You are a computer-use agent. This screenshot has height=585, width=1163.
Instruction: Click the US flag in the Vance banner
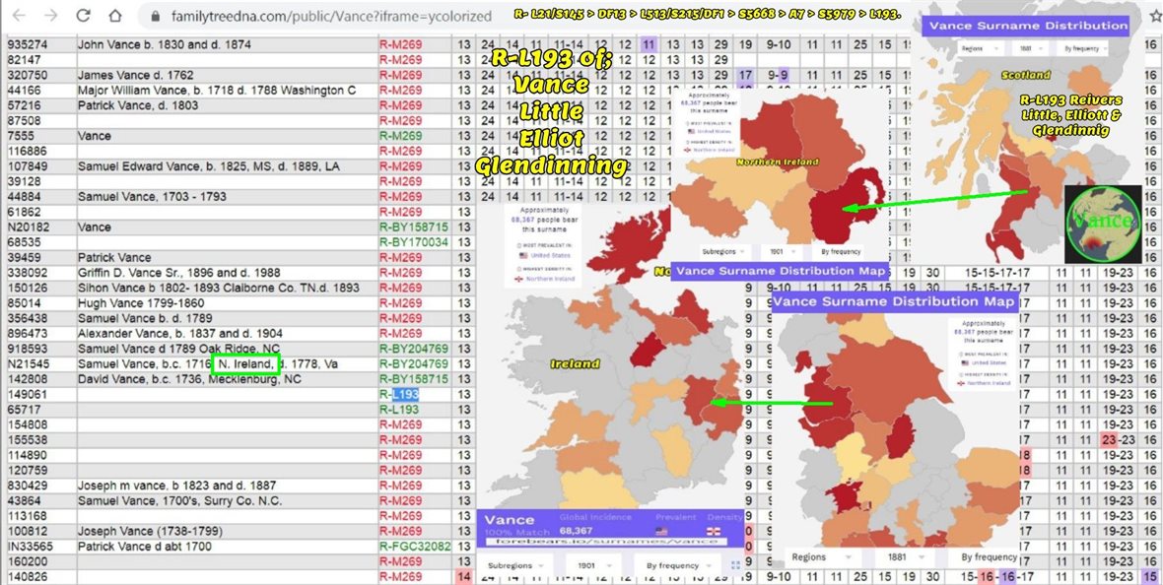[x=659, y=532]
